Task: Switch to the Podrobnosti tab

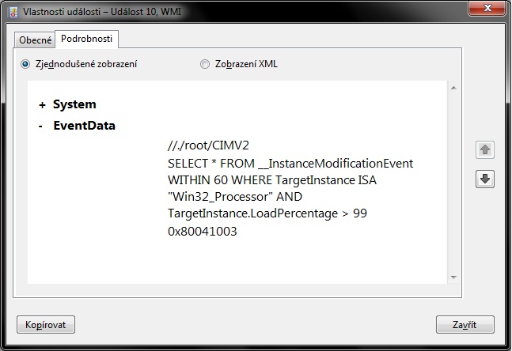Action: tap(86, 39)
